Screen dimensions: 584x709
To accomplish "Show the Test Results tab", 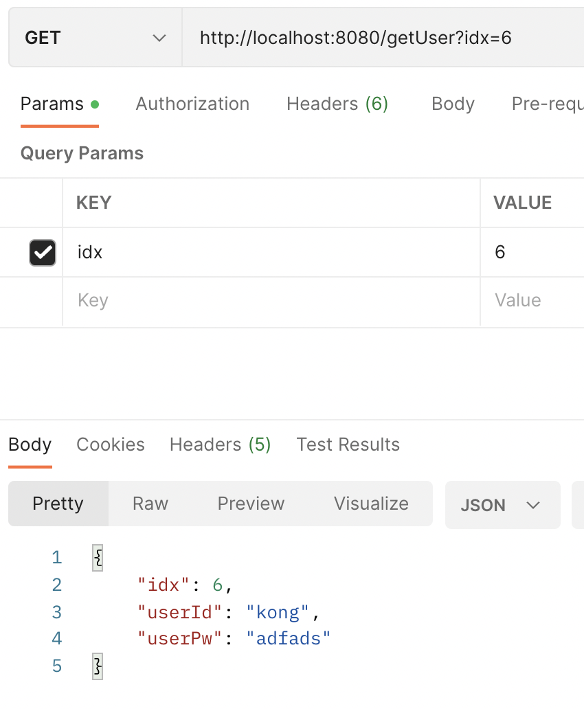I will pos(348,444).
